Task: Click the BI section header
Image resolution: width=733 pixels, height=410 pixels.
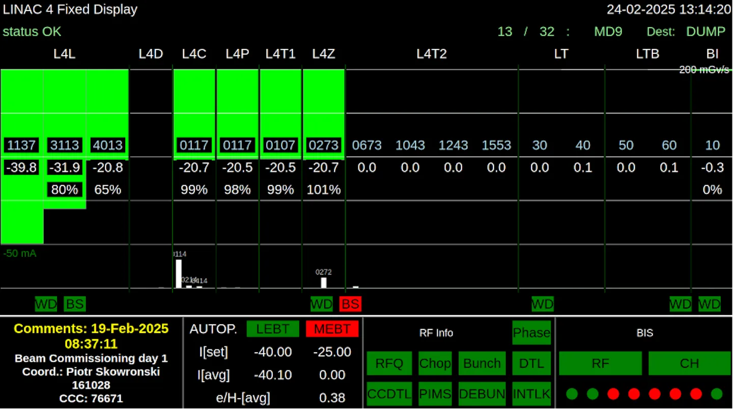Action: [x=713, y=54]
